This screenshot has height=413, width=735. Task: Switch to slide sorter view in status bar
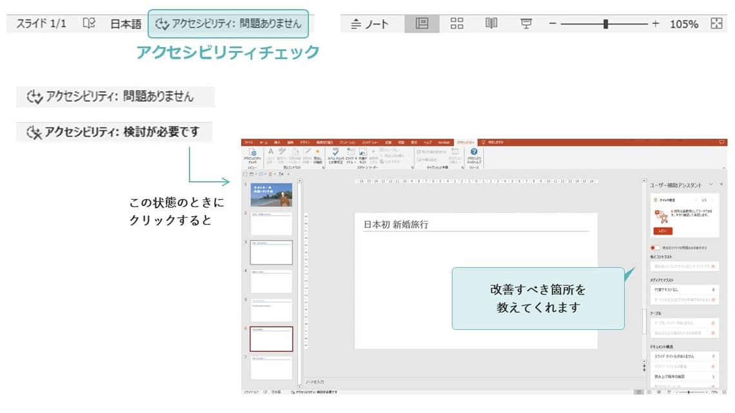tap(456, 23)
